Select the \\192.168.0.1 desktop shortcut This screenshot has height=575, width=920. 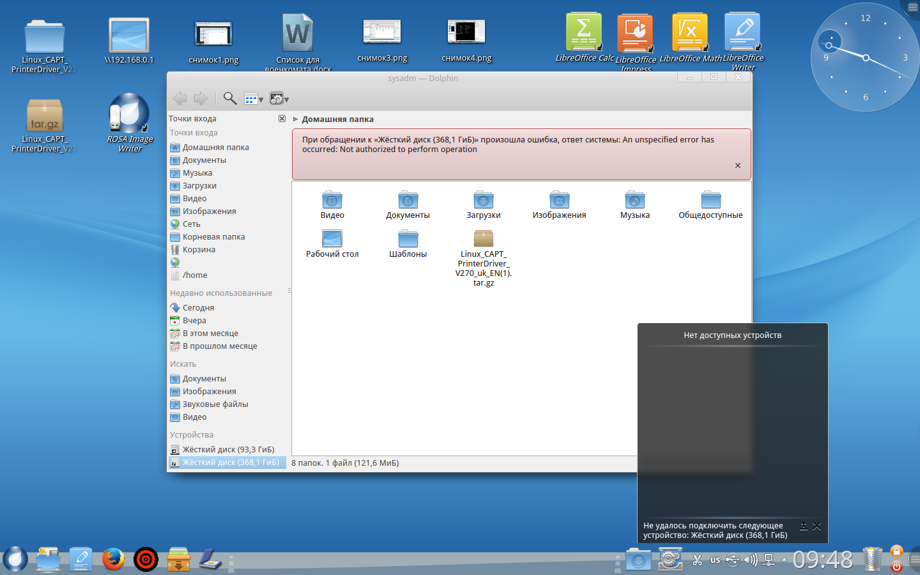129,41
